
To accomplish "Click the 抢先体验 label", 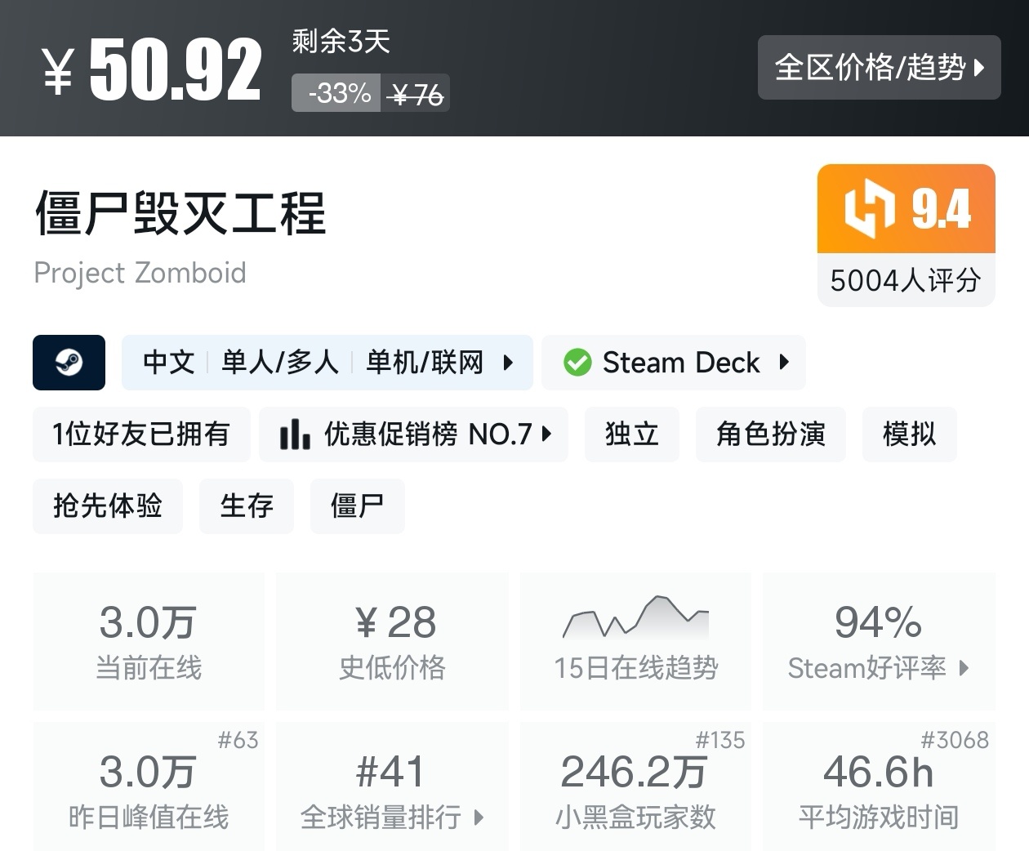I will (x=107, y=506).
